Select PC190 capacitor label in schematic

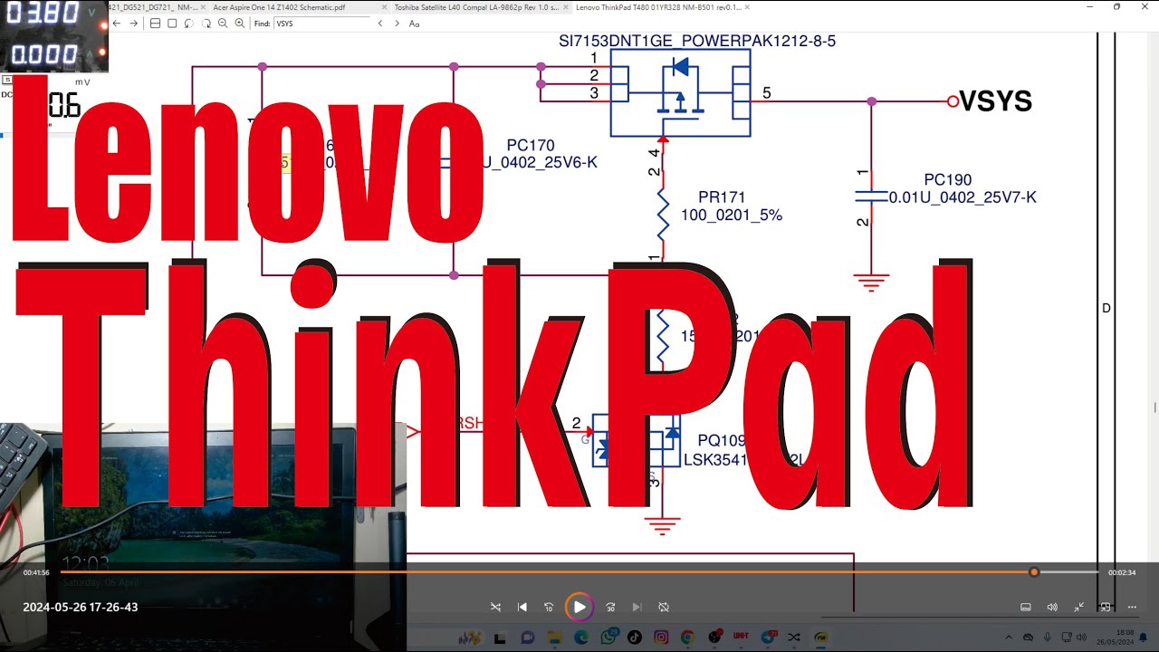click(x=948, y=179)
